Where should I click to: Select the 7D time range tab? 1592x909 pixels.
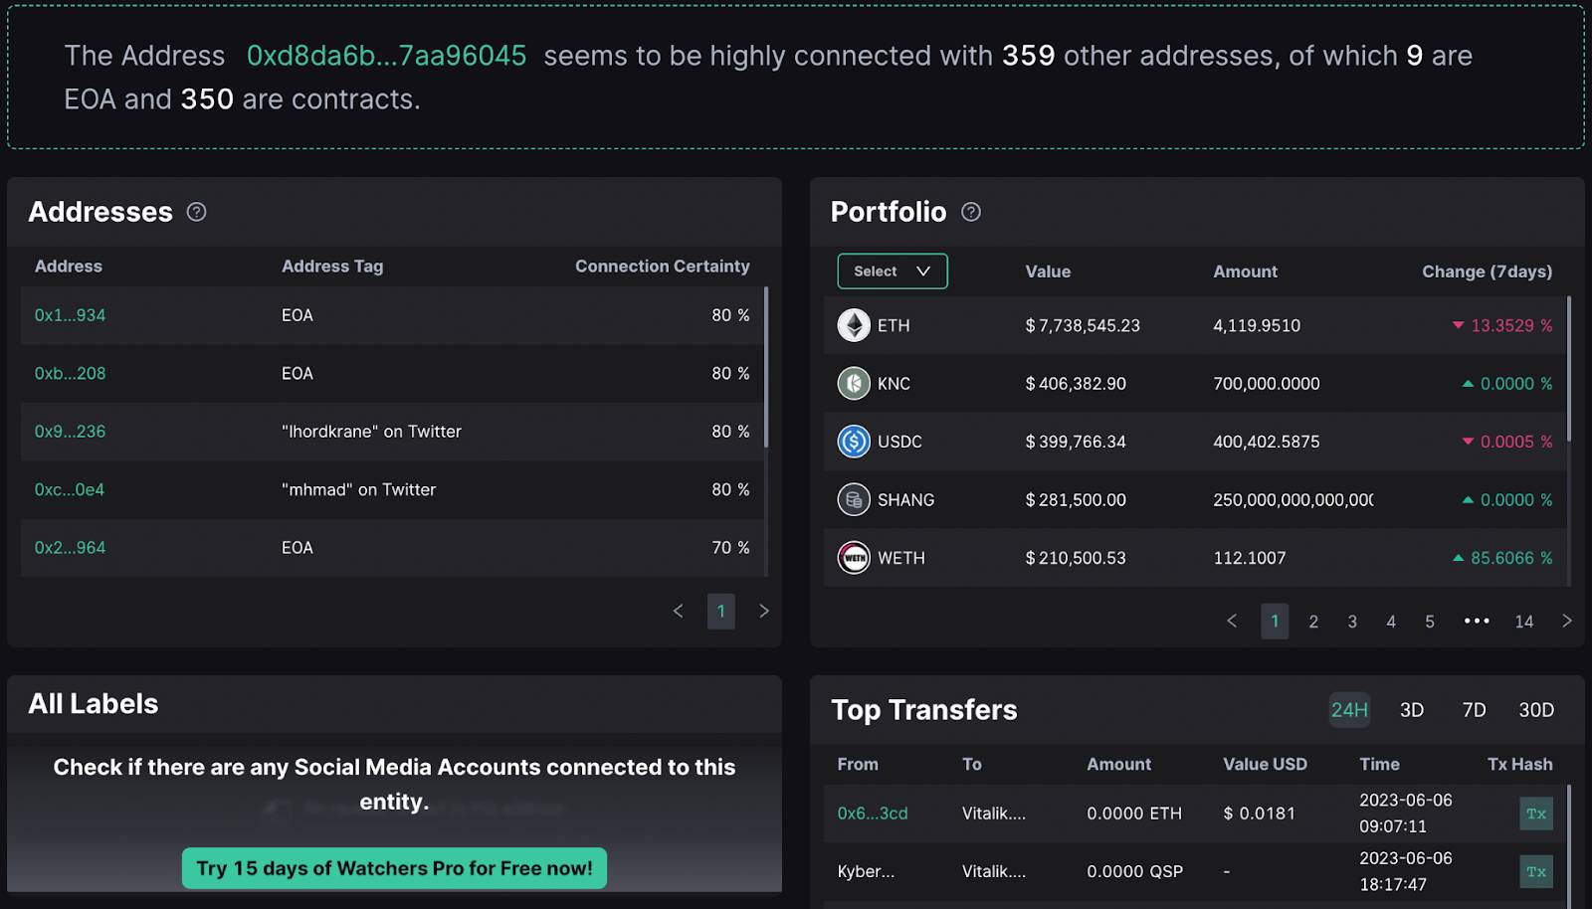point(1474,710)
